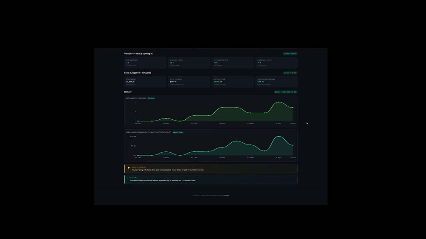The width and height of the screenshot is (426, 239).
Task: Open the Settings link in the footer
Action: 226,195
